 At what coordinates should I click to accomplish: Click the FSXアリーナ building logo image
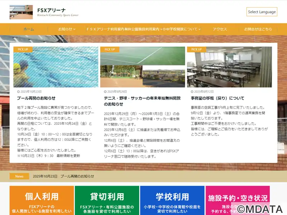21,12
